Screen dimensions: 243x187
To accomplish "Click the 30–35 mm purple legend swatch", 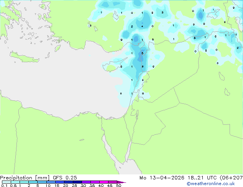I will (86, 182).
